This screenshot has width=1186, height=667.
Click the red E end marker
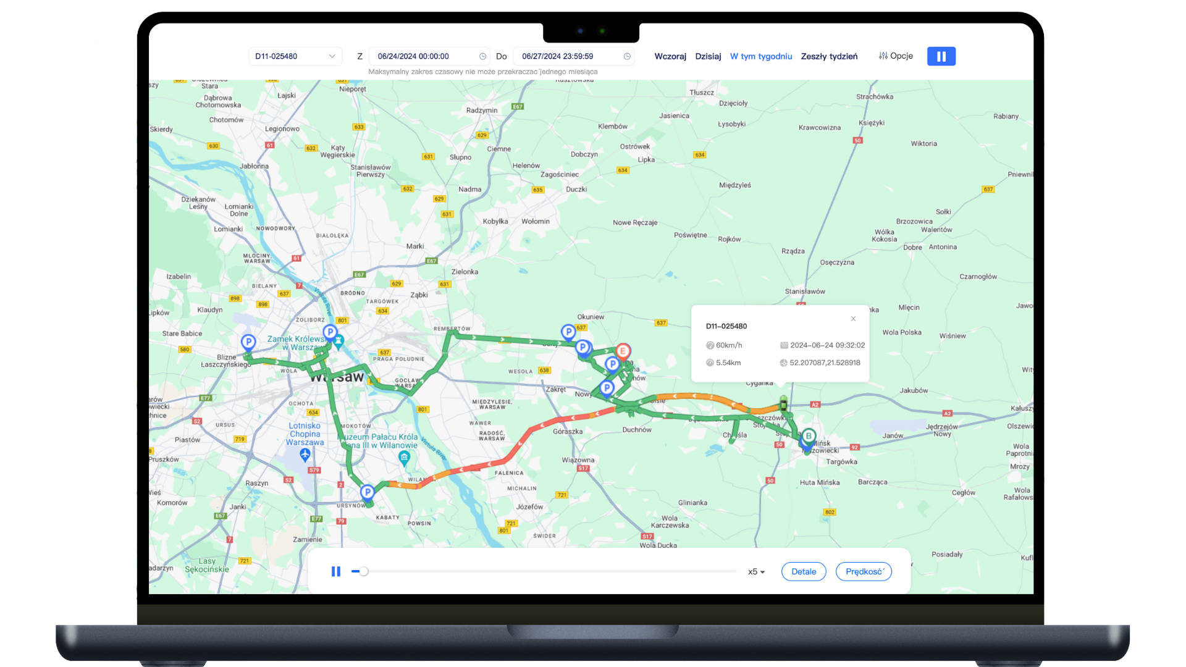[623, 352]
